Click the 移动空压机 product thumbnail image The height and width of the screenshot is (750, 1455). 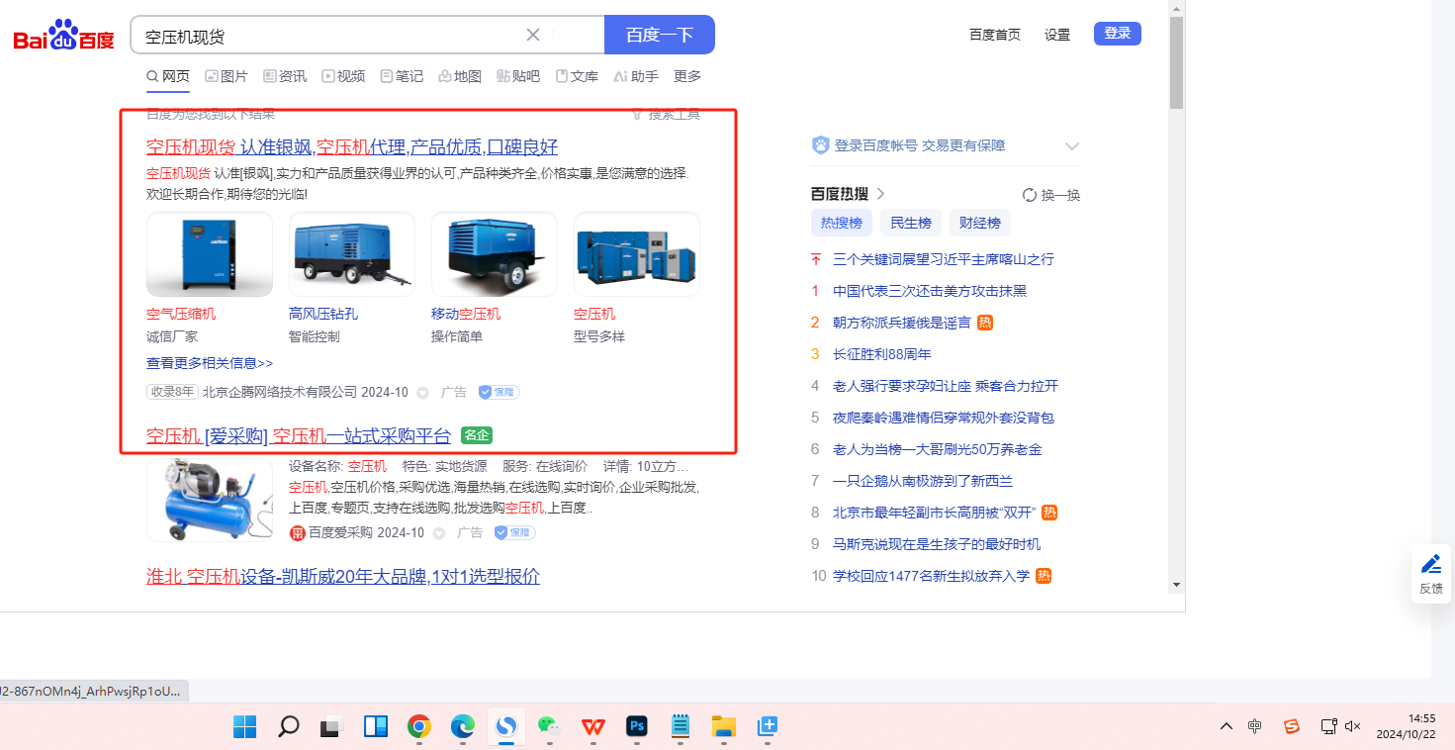coord(495,254)
